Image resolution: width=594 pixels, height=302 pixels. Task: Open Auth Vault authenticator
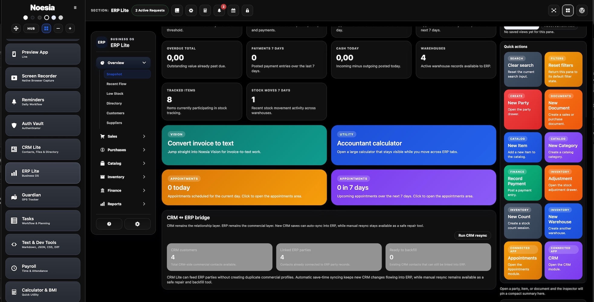coord(43,125)
